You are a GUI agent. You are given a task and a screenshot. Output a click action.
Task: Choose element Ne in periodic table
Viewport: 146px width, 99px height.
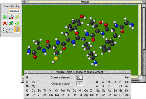tap(127, 82)
